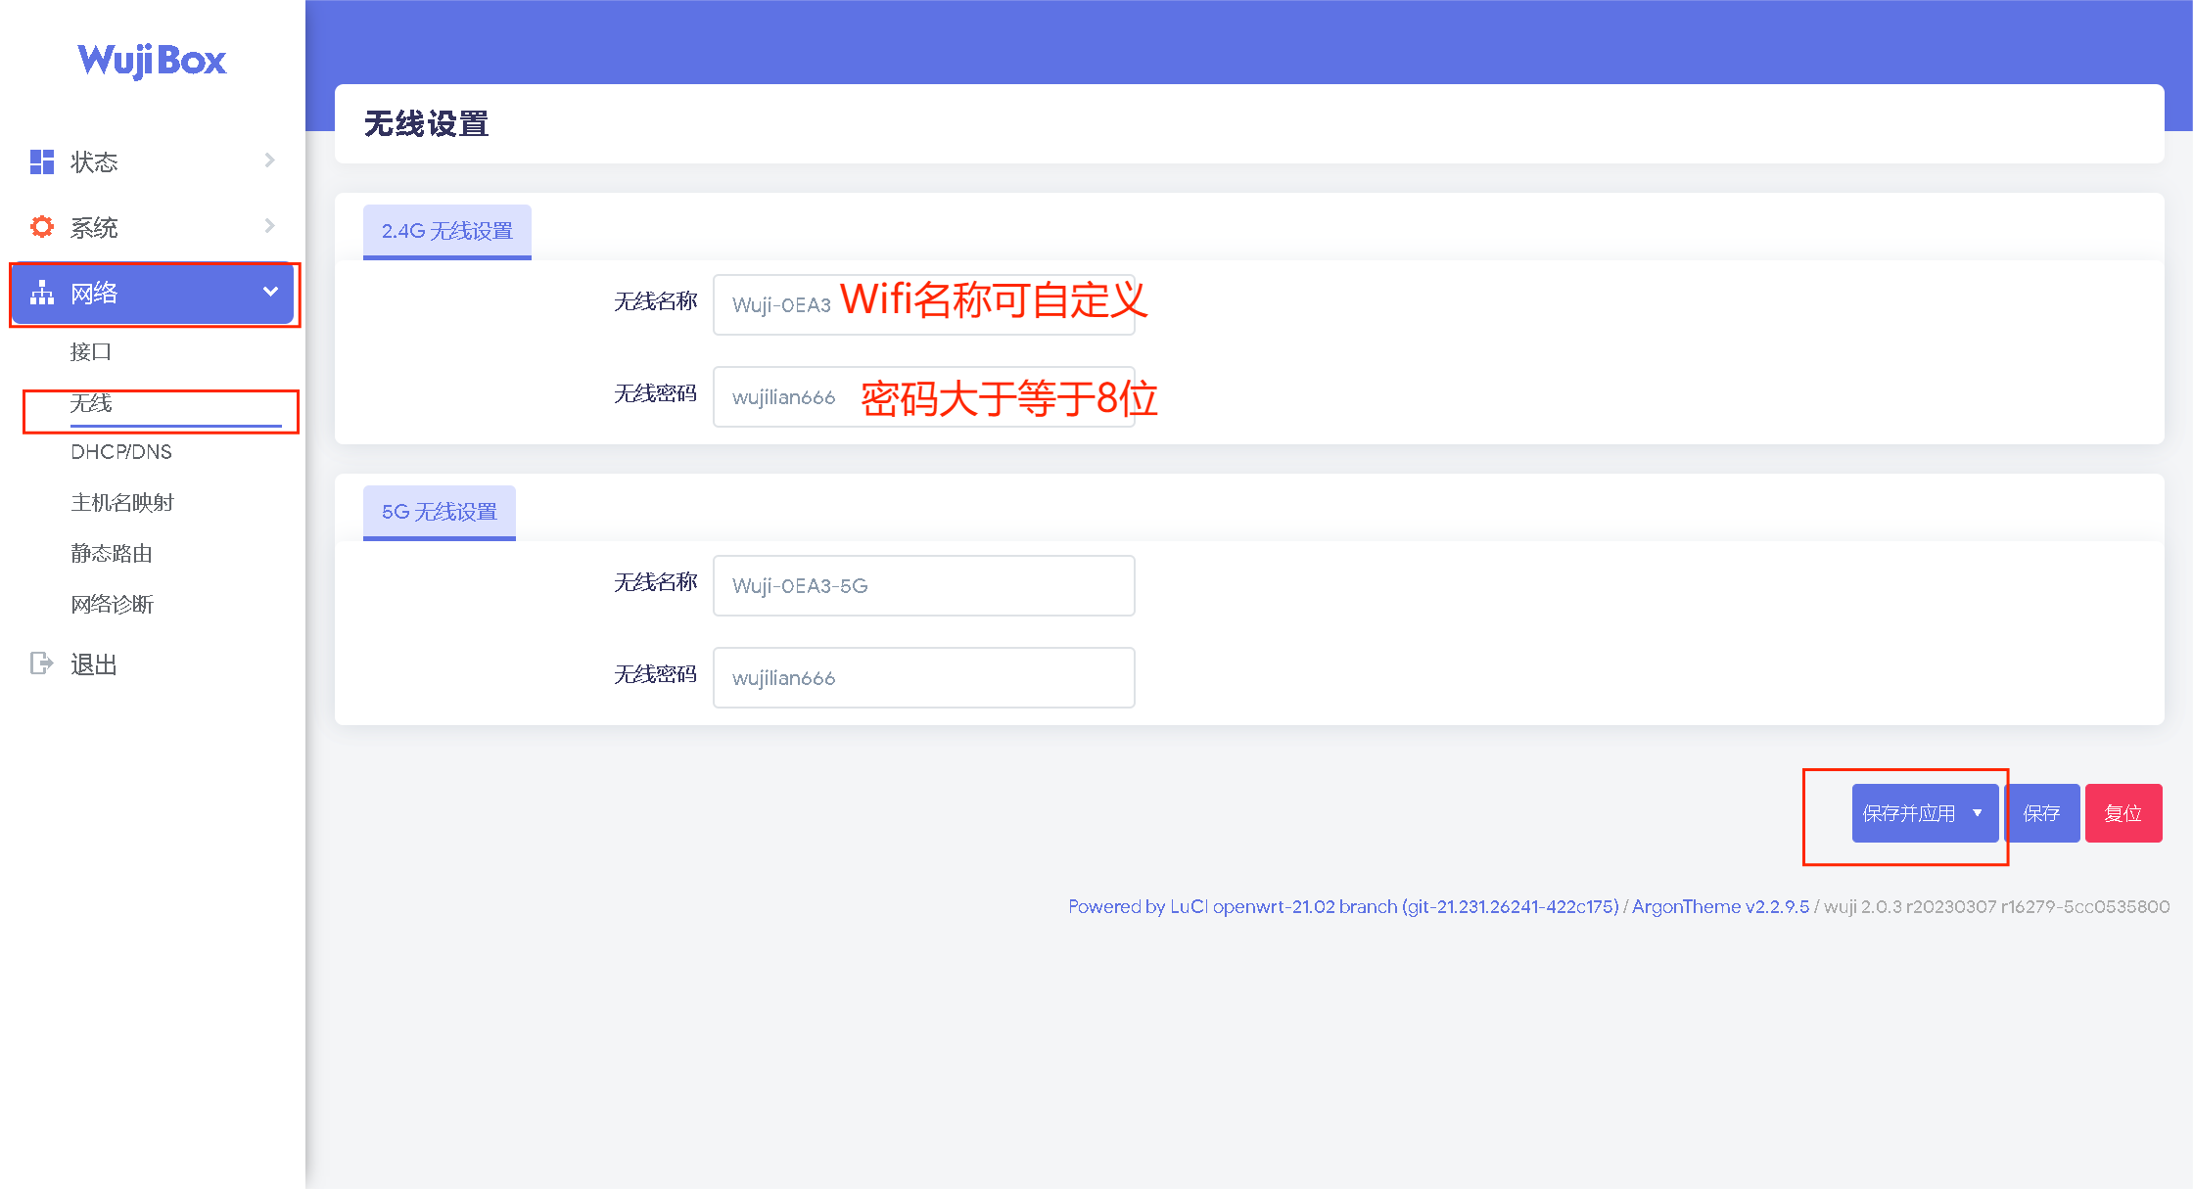Open 静态路由 page
Image resolution: width=2193 pixels, height=1189 pixels.
112,554
